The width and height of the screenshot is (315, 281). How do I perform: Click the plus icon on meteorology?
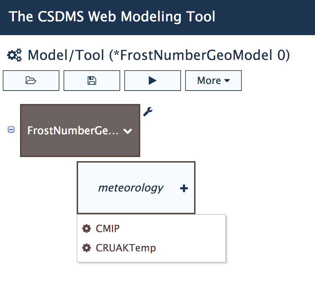(x=184, y=188)
